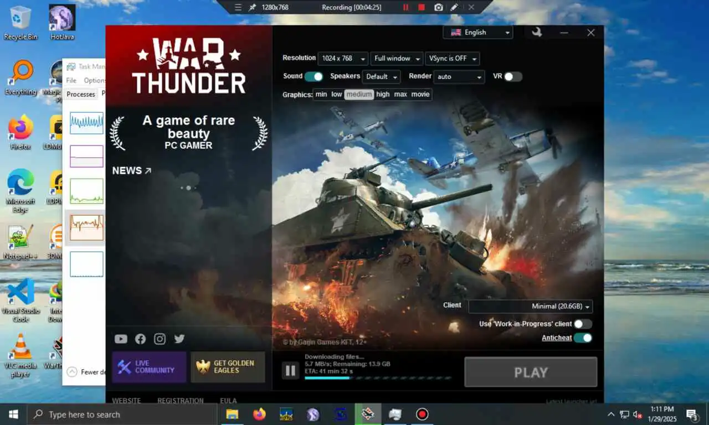
Task: Take a screenshot with the recorder's camera icon
Action: click(x=438, y=7)
